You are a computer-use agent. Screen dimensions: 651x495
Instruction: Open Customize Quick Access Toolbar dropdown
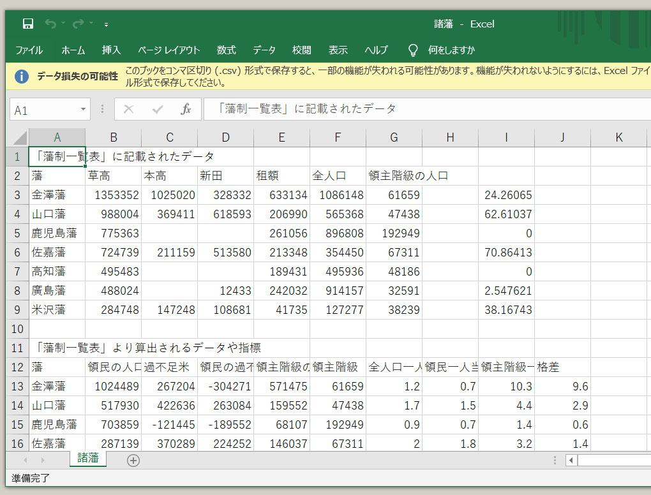107,24
